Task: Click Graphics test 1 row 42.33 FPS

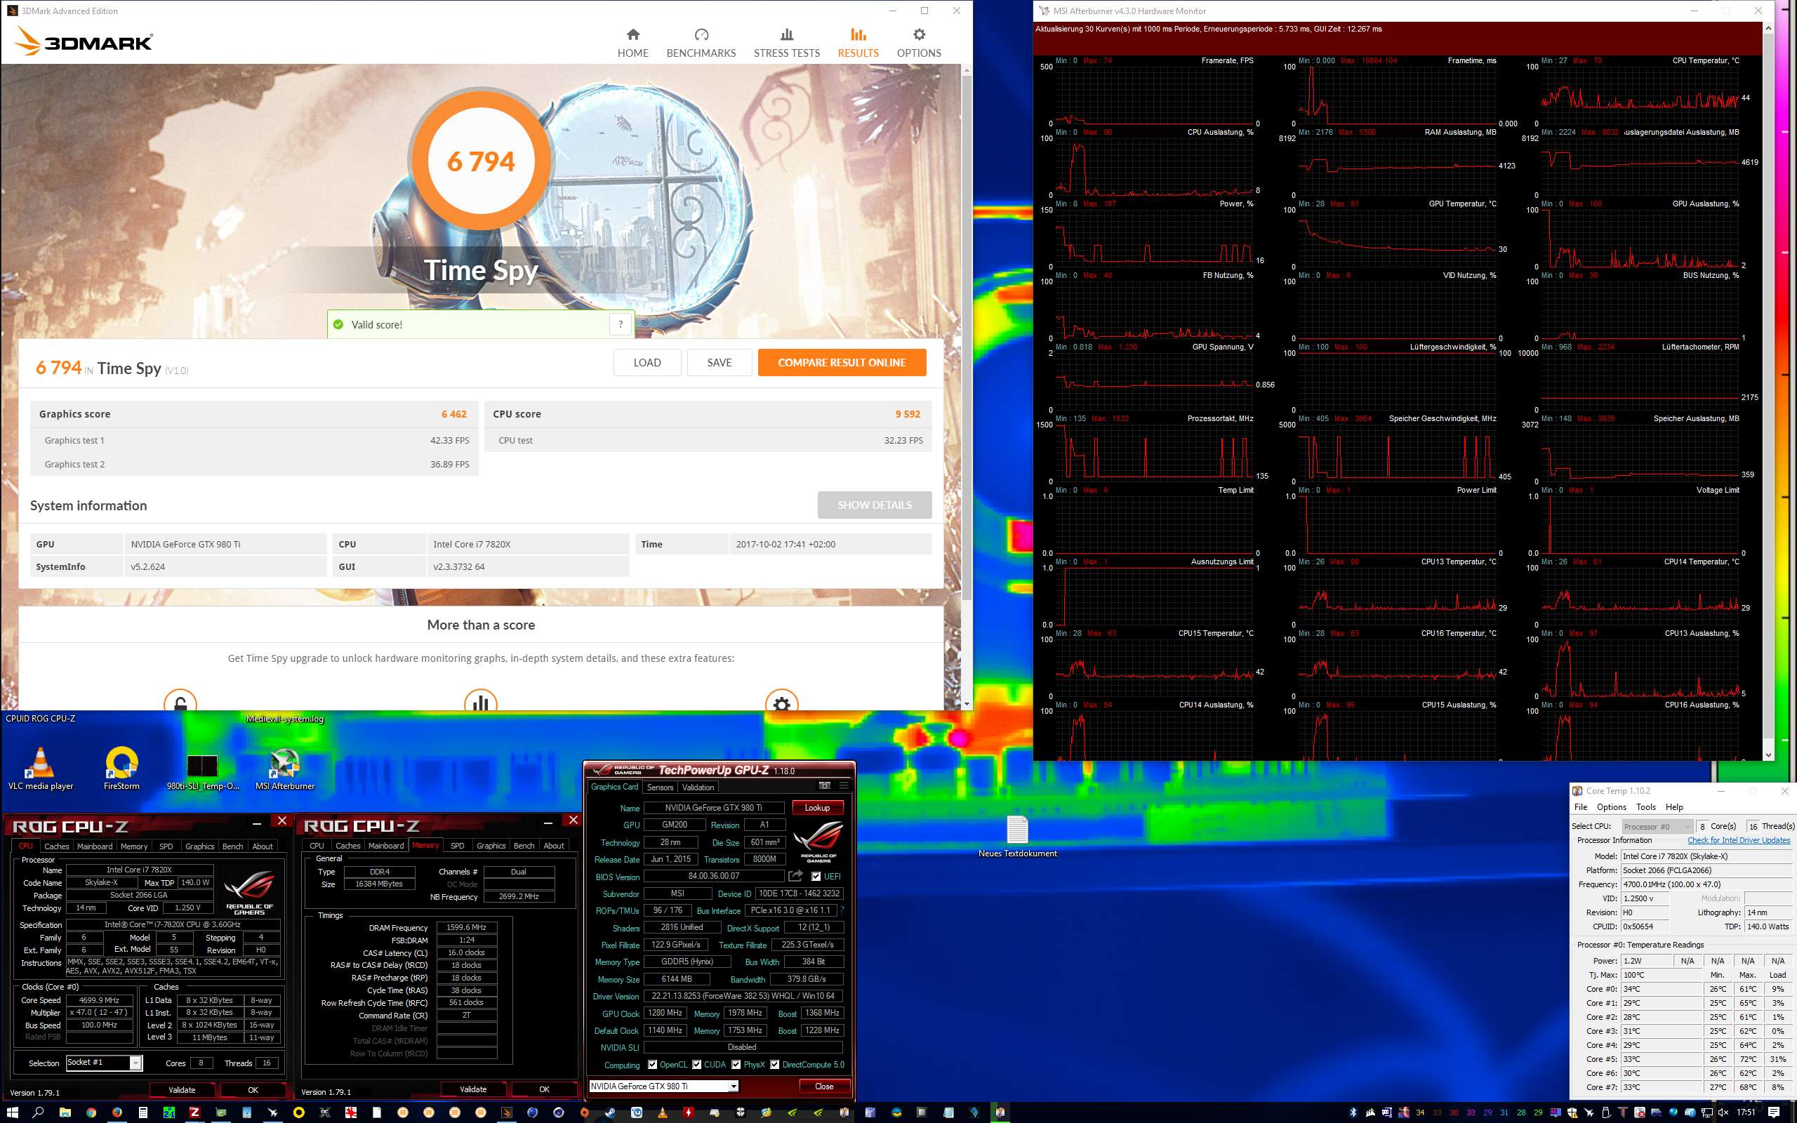Action: (255, 441)
